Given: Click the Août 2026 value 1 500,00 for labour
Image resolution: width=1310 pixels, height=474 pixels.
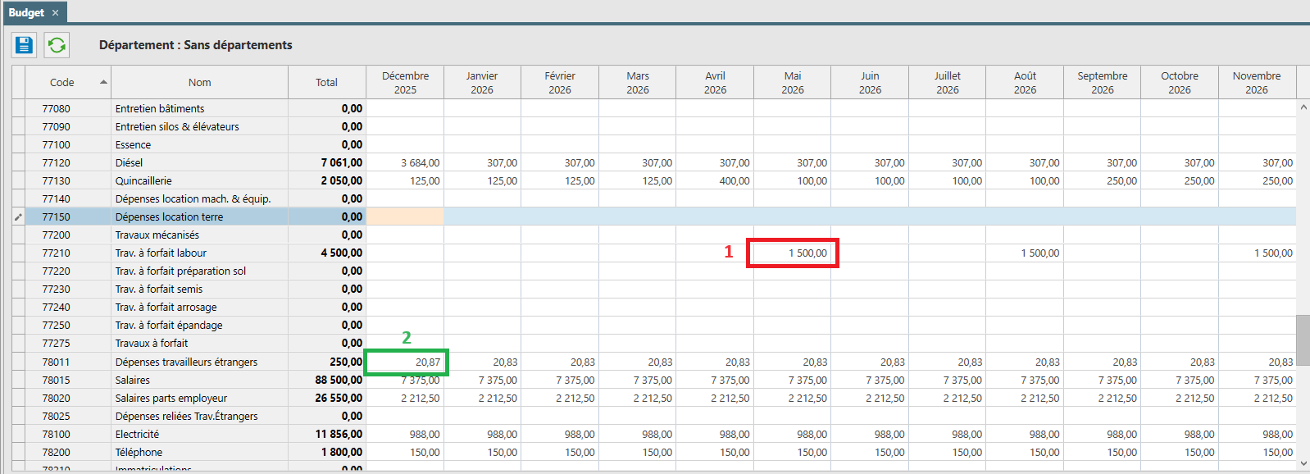Looking at the screenshot, I should pyautogui.click(x=1039, y=253).
